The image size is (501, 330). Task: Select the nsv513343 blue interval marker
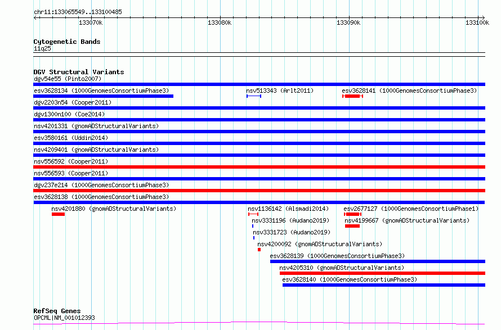tap(254, 96)
